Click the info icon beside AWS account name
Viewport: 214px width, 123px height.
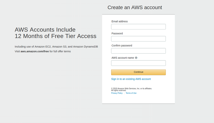[136, 58]
